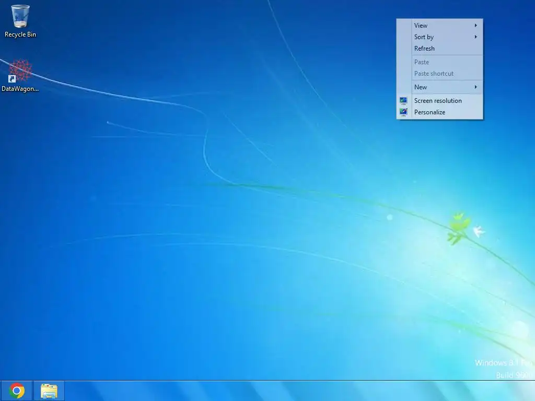The image size is (535, 401).
Task: Choose Personalize menu entry
Action: point(440,112)
